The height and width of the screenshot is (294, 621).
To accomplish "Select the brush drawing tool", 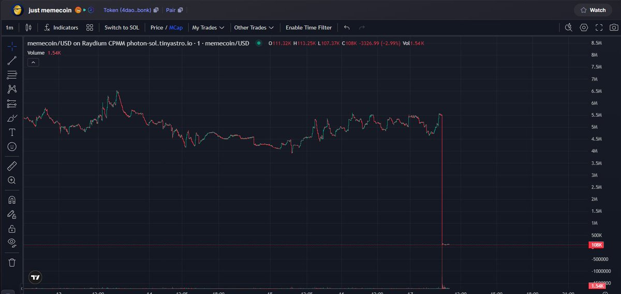I will point(12,118).
